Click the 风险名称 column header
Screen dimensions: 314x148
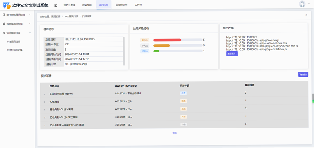(54, 86)
